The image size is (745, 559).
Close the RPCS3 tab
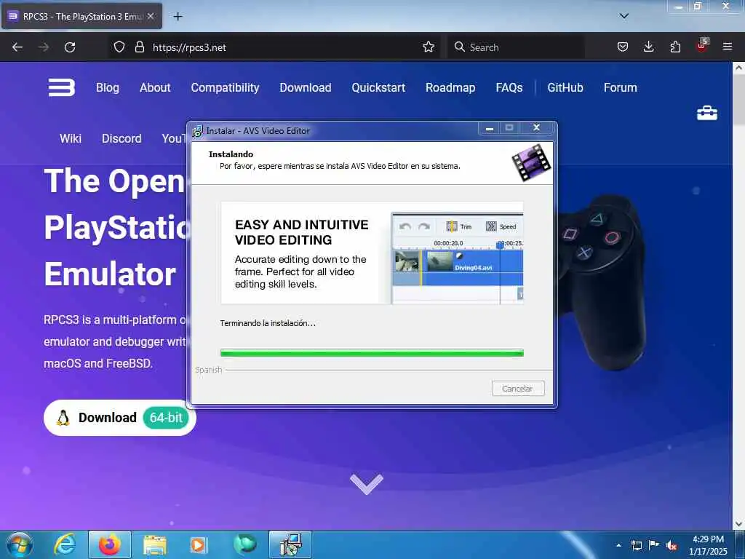click(x=151, y=16)
